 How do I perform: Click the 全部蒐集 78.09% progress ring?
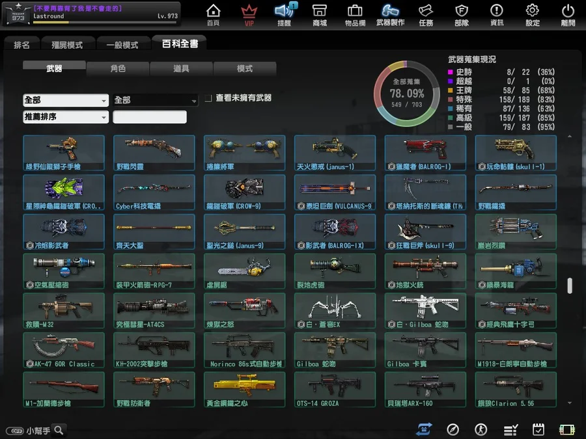[406, 93]
